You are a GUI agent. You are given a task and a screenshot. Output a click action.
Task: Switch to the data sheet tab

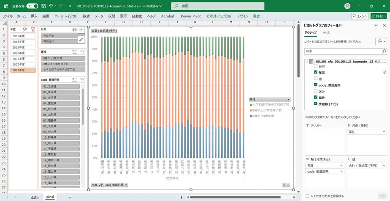(35, 197)
